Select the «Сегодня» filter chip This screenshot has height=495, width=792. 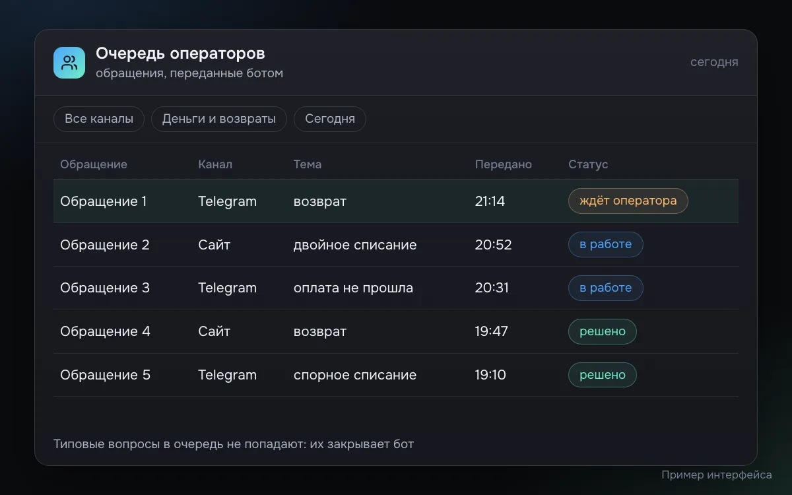click(330, 119)
